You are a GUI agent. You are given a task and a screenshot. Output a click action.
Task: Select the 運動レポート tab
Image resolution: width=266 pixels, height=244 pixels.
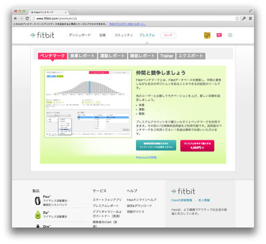click(113, 56)
